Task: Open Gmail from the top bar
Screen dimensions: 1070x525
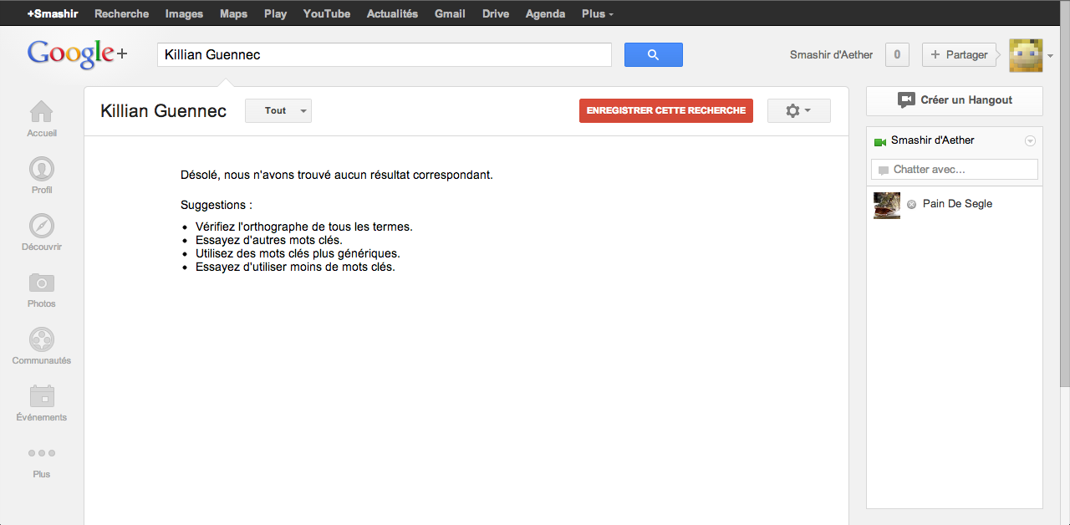Action: [x=450, y=14]
